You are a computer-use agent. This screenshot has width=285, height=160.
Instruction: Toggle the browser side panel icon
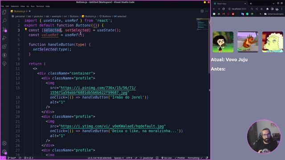272,9
